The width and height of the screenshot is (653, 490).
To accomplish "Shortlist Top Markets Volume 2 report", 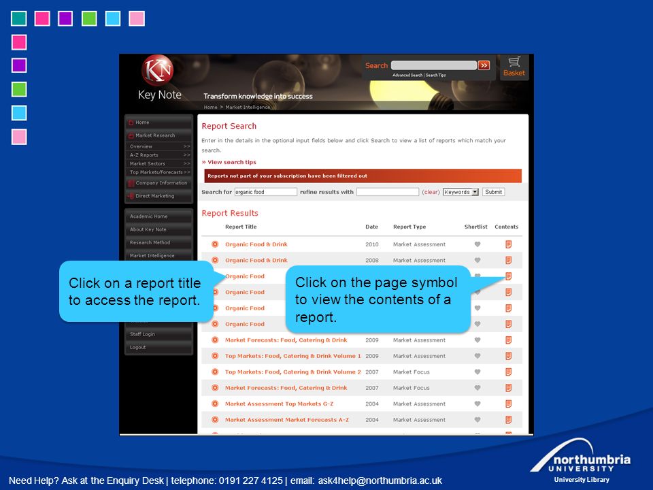I will coord(478,372).
